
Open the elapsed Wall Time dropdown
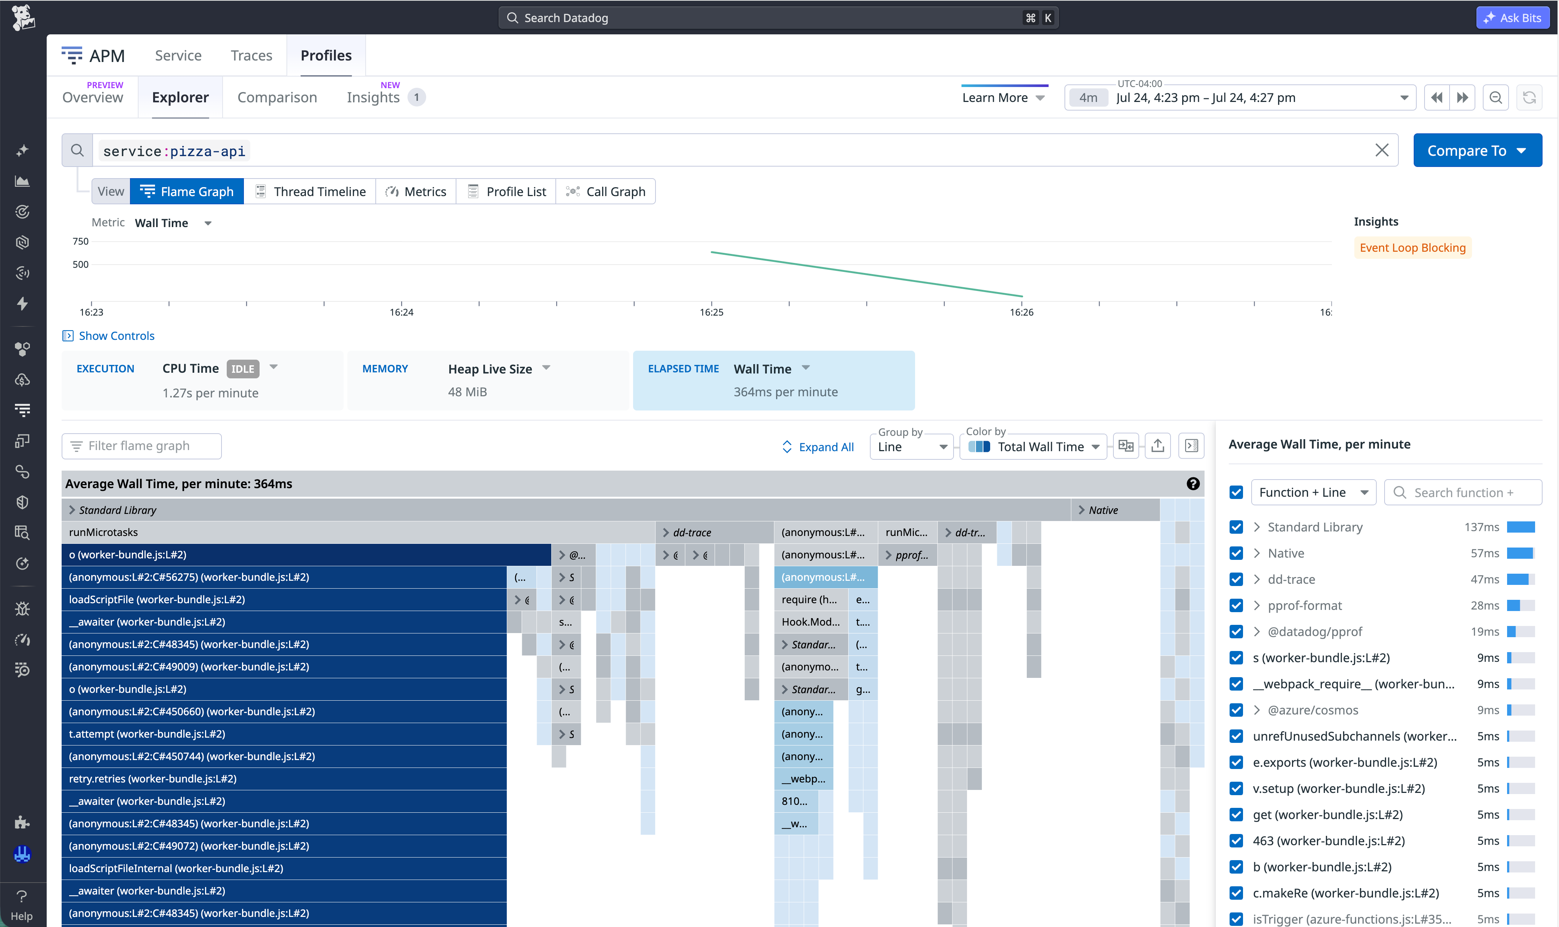click(806, 368)
